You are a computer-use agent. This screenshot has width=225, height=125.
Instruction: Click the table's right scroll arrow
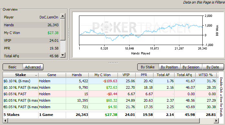pos(216,121)
